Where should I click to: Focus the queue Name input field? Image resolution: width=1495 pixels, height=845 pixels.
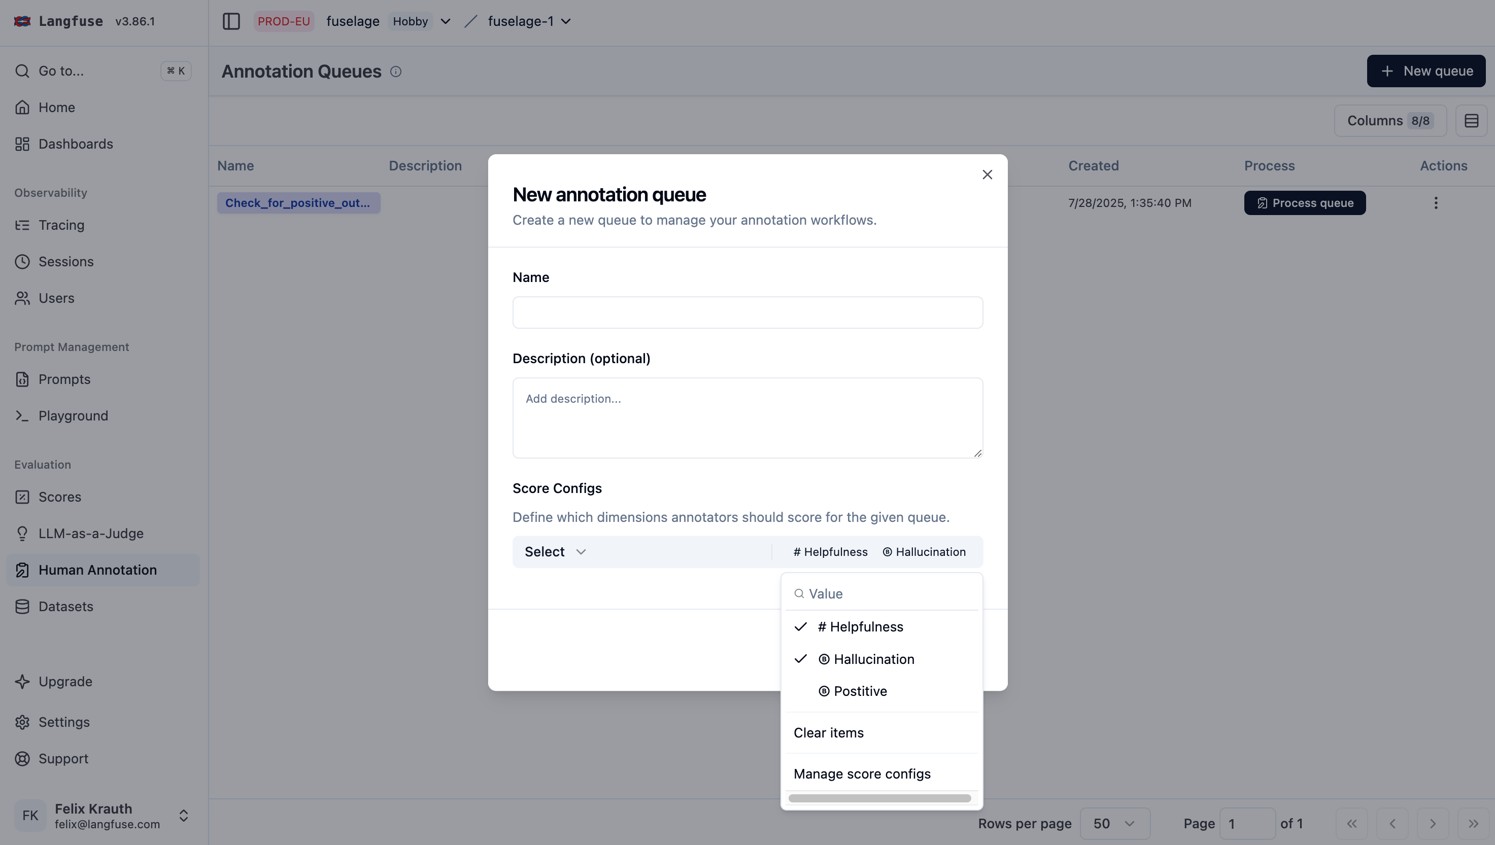(747, 313)
